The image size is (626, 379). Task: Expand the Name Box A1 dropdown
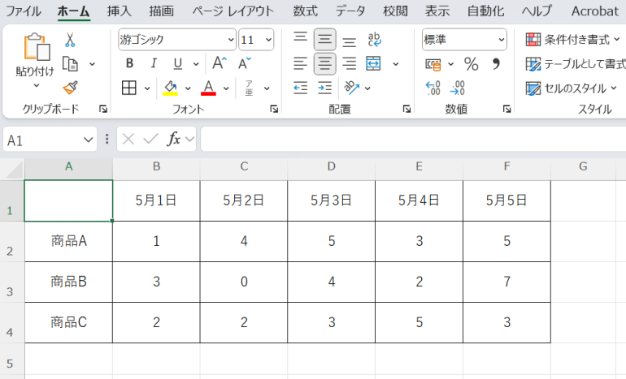click(x=89, y=140)
